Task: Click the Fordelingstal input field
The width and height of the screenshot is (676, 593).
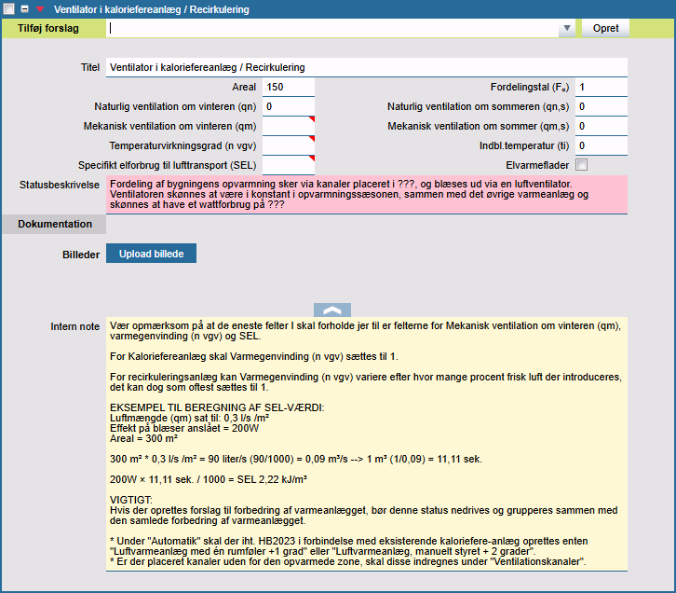Action: click(601, 88)
